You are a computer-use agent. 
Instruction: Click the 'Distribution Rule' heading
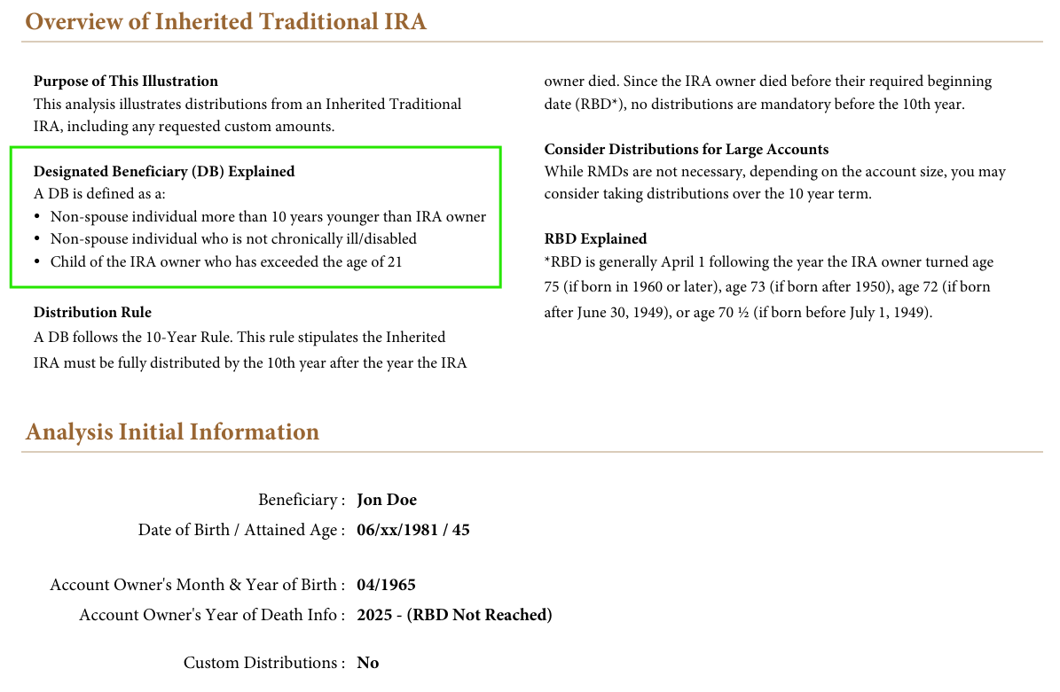click(92, 312)
